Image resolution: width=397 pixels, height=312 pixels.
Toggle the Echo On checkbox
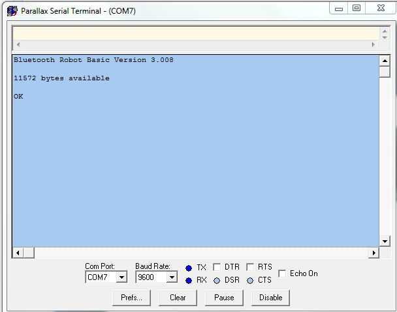282,273
